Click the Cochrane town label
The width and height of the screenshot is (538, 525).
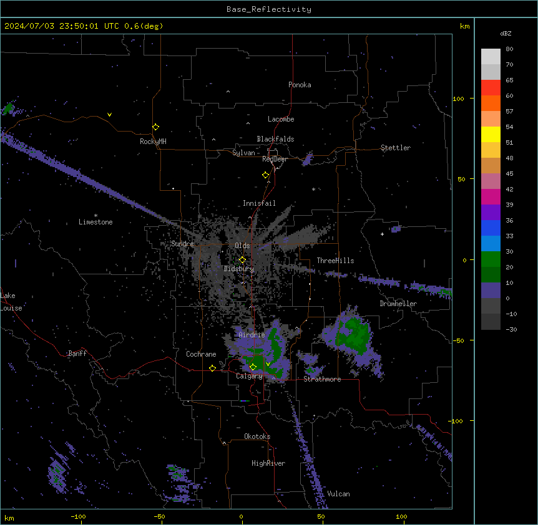tap(201, 354)
